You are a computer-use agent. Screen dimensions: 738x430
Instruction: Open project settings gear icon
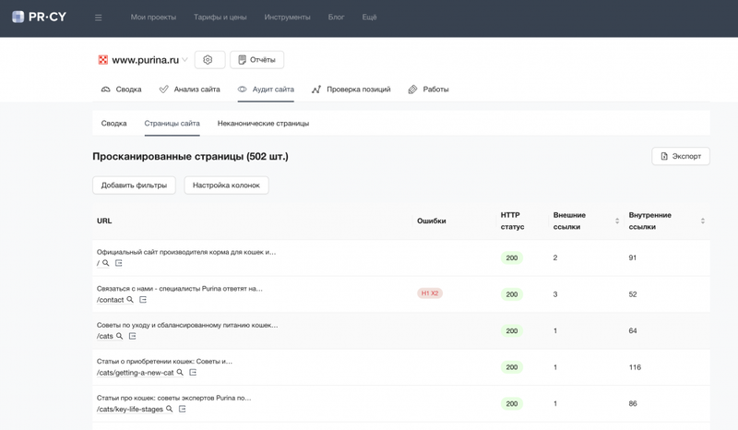(x=208, y=60)
